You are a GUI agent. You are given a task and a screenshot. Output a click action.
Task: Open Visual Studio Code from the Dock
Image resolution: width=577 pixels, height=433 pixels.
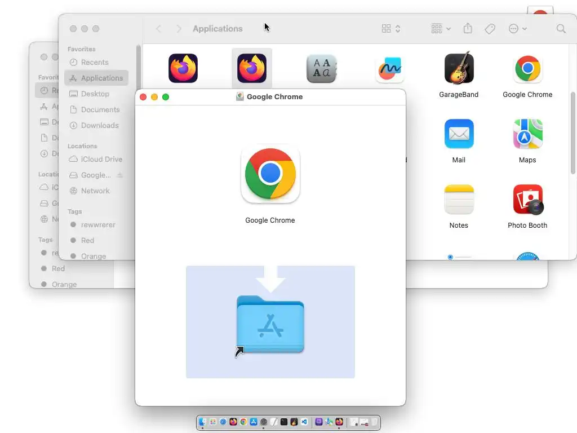click(x=304, y=422)
